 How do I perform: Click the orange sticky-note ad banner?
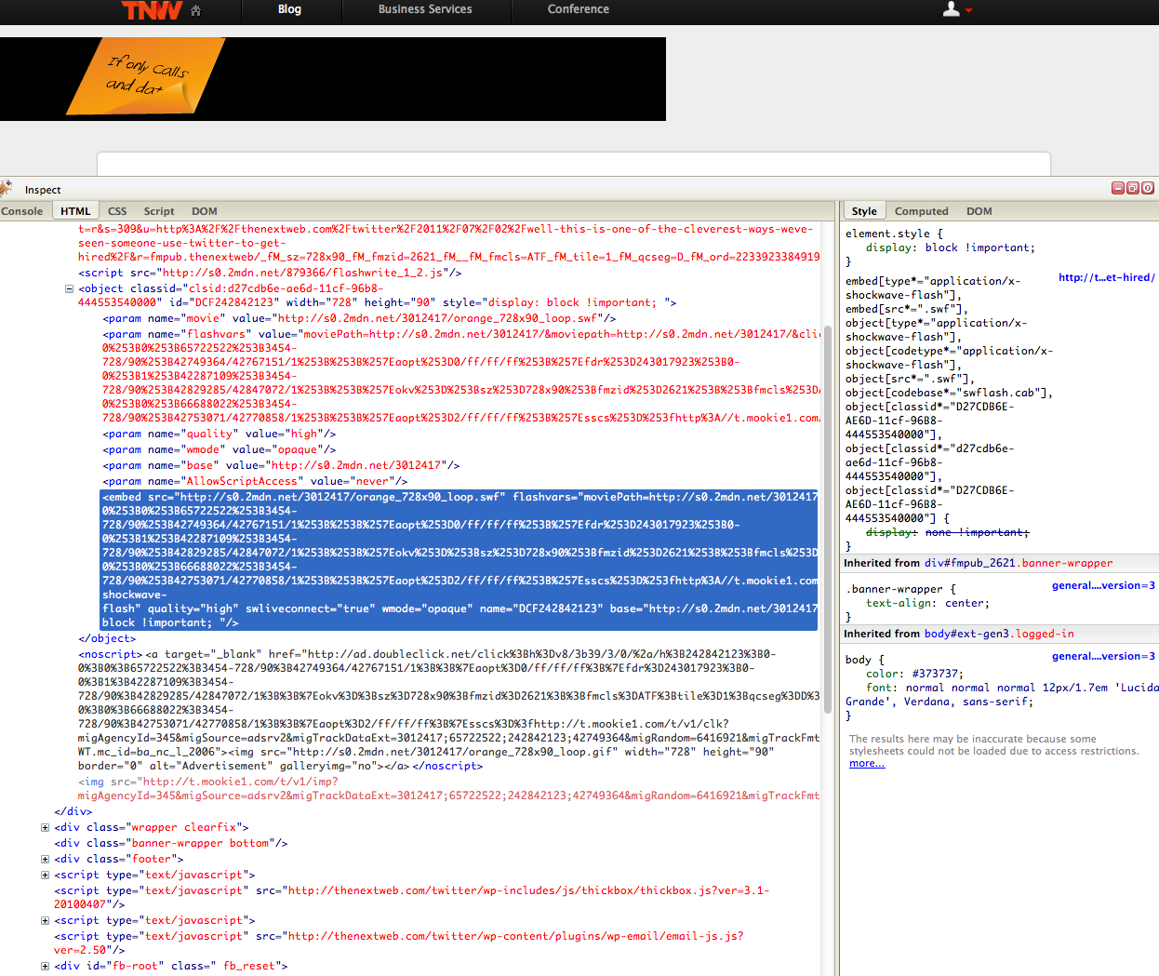(x=333, y=79)
